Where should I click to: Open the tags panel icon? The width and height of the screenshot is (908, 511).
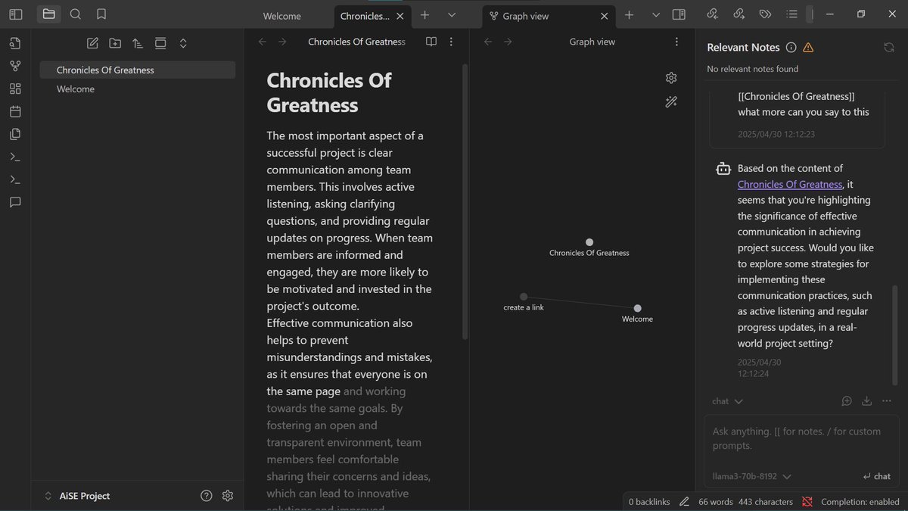coord(765,14)
